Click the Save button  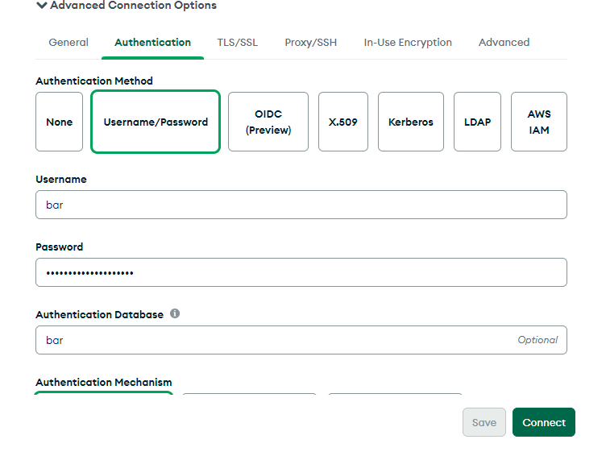[484, 422]
